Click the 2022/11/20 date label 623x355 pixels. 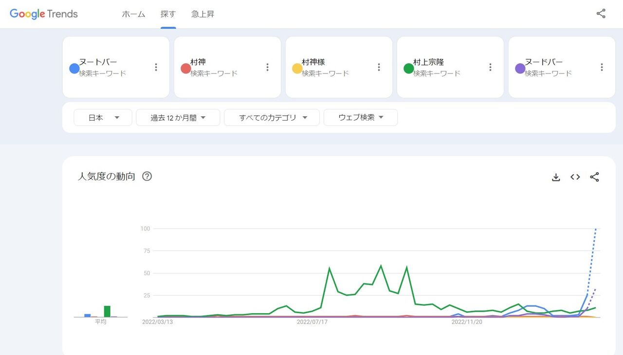point(467,322)
